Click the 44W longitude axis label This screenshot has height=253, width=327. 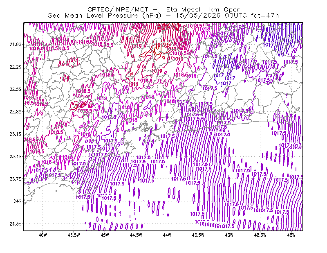[x=167, y=235]
